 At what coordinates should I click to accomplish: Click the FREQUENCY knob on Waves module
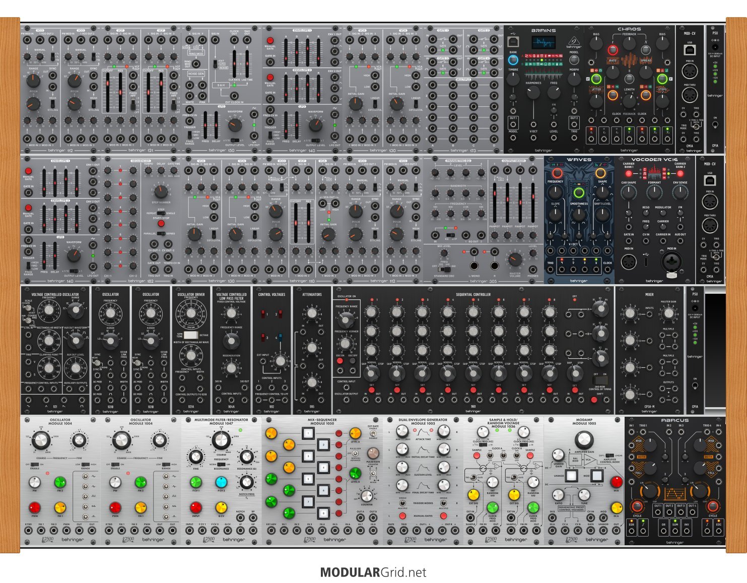556,192
